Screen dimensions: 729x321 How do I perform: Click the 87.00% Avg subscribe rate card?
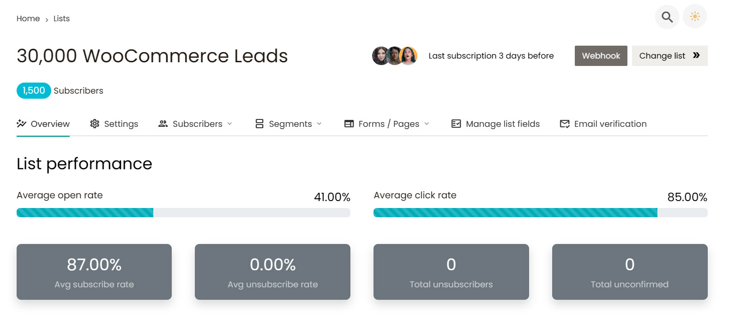(94, 272)
